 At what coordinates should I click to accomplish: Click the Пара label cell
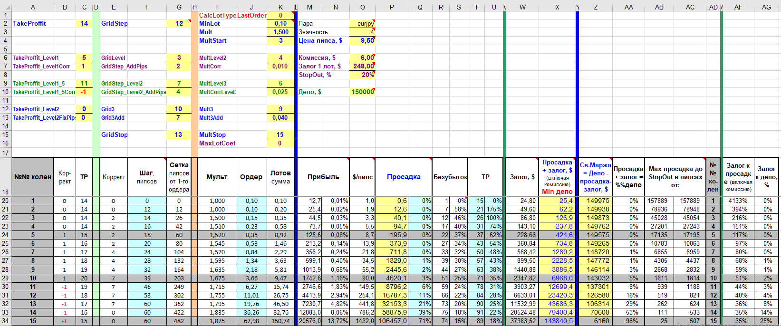pos(309,23)
